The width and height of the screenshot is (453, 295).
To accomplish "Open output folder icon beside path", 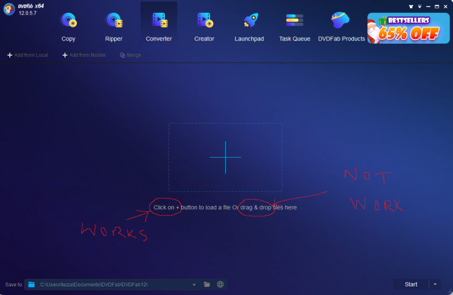I will (x=207, y=284).
